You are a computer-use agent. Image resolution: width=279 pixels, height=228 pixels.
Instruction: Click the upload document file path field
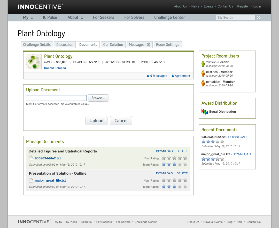click(56, 98)
